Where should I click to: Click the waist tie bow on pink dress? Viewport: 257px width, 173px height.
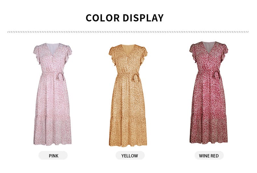pos(60,76)
